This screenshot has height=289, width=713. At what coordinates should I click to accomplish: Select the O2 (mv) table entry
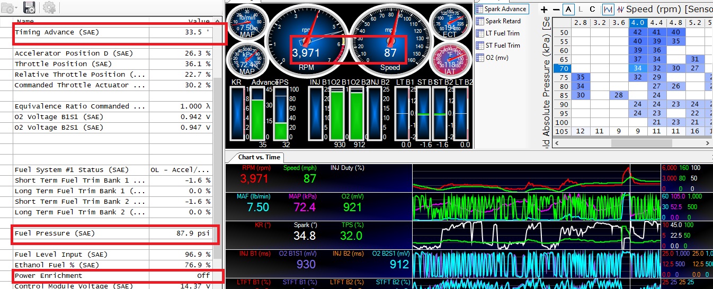click(498, 57)
